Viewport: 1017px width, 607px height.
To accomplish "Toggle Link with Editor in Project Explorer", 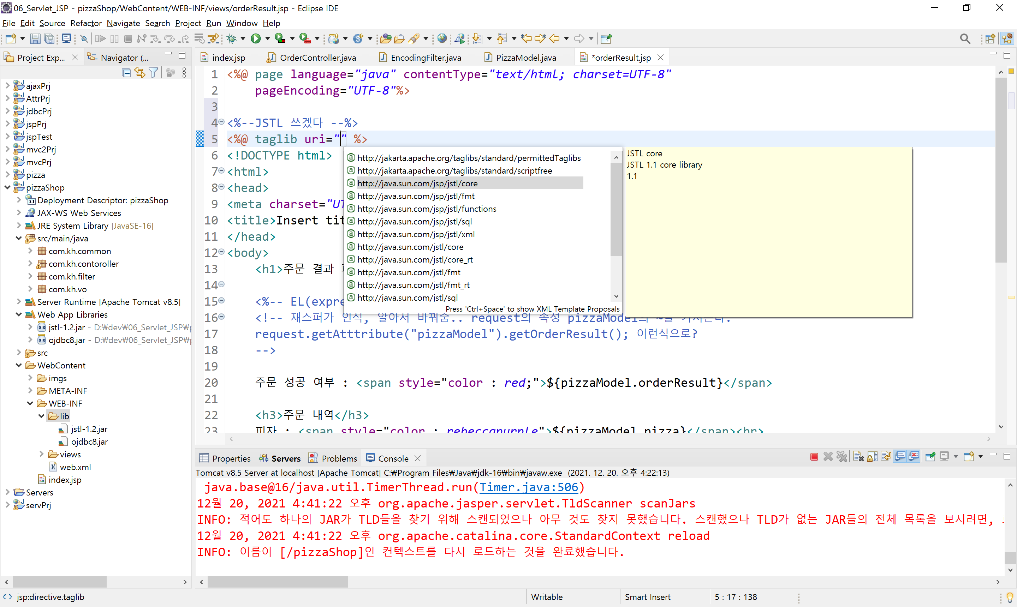I will click(140, 73).
